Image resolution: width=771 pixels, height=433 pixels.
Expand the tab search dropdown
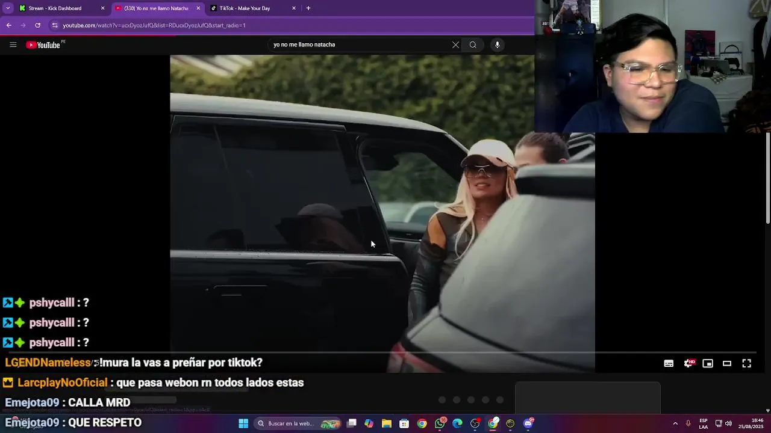(x=7, y=8)
